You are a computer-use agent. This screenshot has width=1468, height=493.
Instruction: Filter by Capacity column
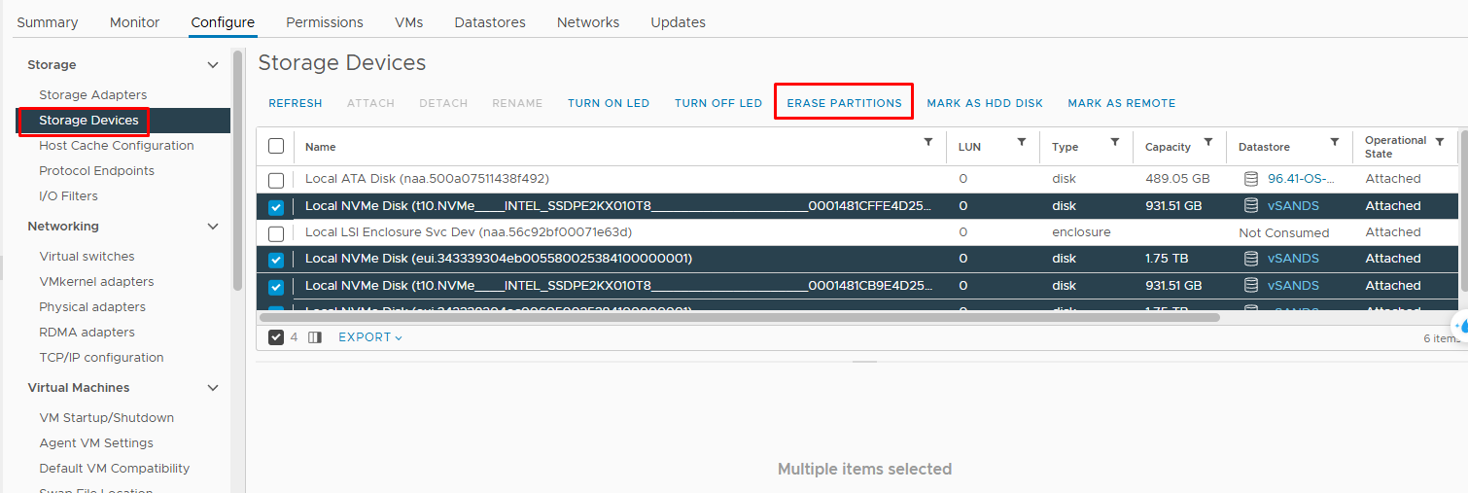point(1207,142)
